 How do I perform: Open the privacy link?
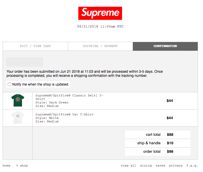tap(176, 166)
